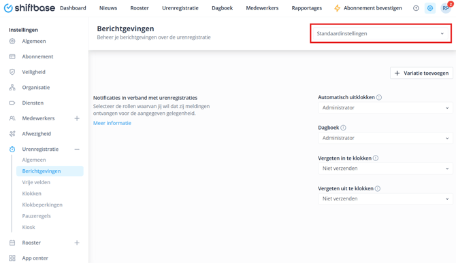The image size is (456, 263).
Task: Click the Medewerkers people icon
Action: [12, 118]
